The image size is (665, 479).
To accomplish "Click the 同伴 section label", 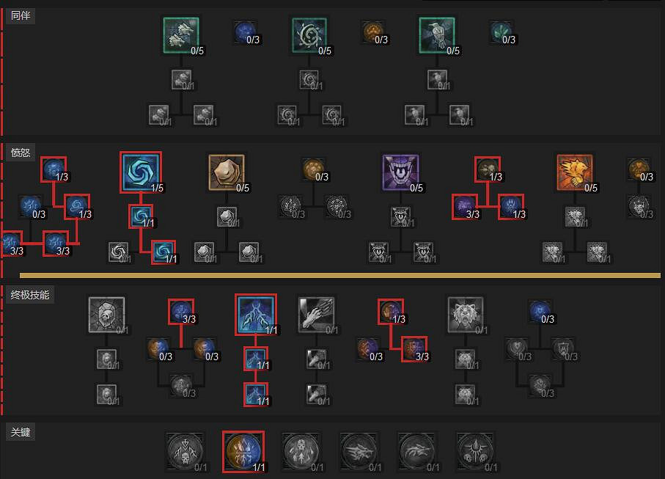I will click(21, 15).
